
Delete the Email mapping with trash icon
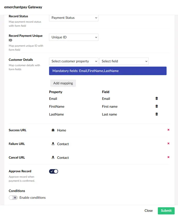click(157, 98)
